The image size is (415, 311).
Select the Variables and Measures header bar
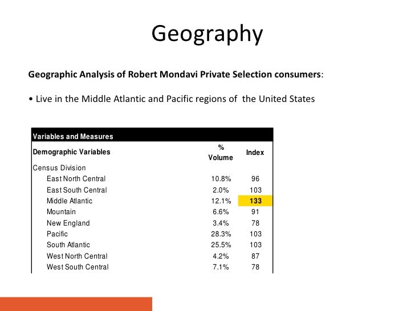(152, 135)
